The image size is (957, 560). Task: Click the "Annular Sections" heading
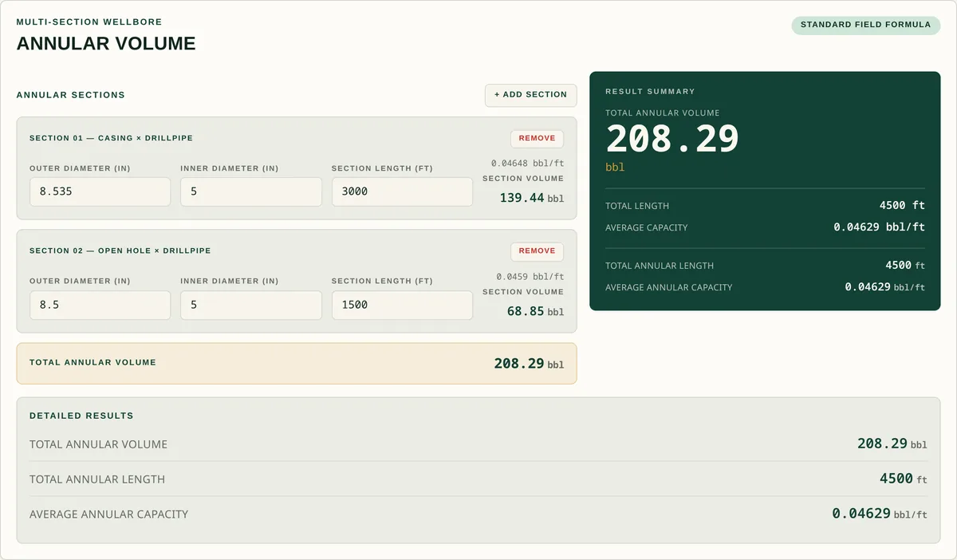[71, 95]
